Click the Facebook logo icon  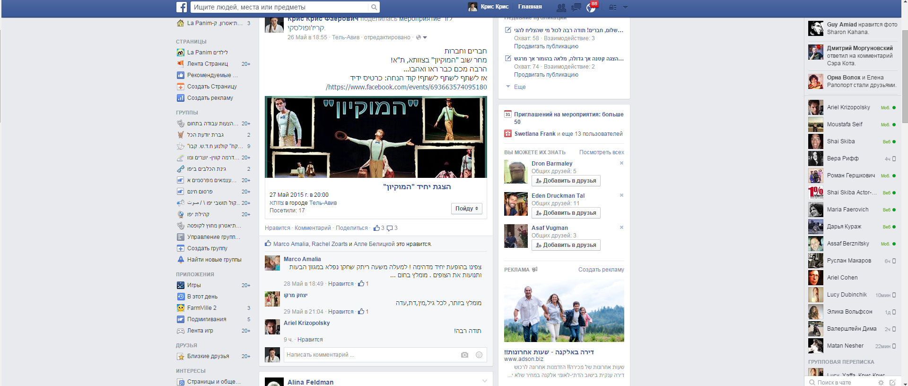tap(182, 7)
